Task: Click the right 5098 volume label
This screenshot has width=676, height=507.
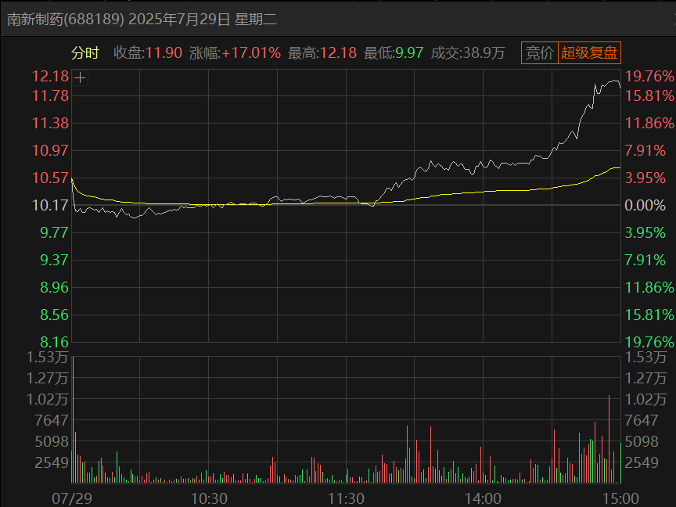Action: [642, 441]
